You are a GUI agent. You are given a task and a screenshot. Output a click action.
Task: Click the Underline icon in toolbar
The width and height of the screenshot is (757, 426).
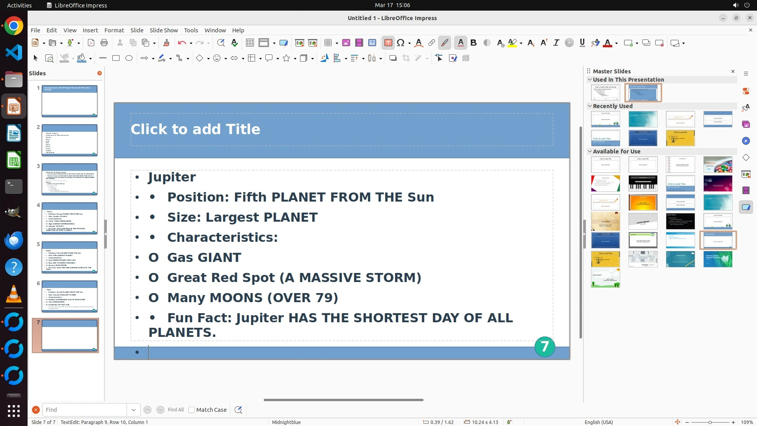(x=582, y=43)
